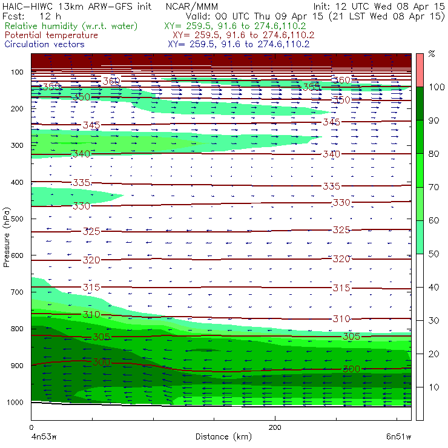The width and height of the screenshot is (448, 448).
Task: Click the darkest green 90-100% colorbar segment
Action: tap(420, 104)
